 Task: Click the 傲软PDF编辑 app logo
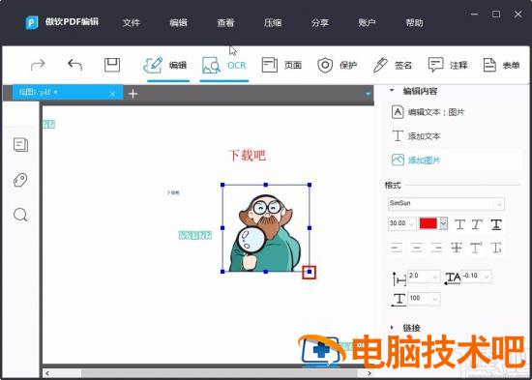tap(32, 23)
